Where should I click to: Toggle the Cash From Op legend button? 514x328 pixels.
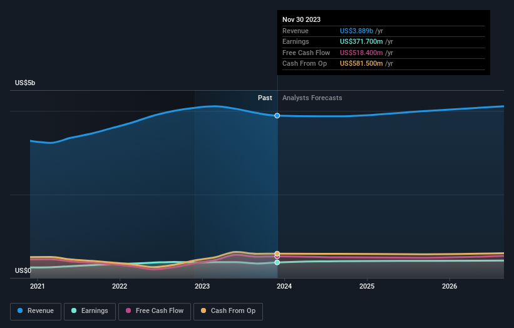(x=228, y=311)
